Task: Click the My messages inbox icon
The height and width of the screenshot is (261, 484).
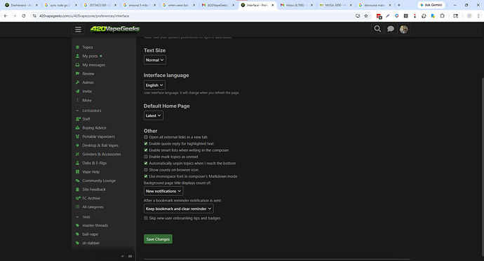Action: 77,65
